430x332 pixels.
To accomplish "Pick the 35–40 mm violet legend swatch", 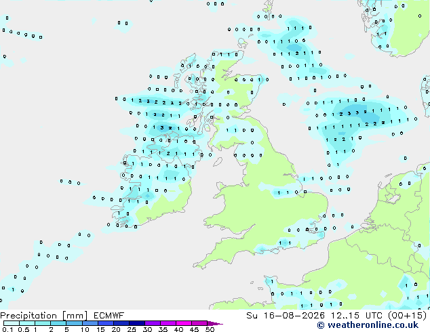I will [x=168, y=323].
